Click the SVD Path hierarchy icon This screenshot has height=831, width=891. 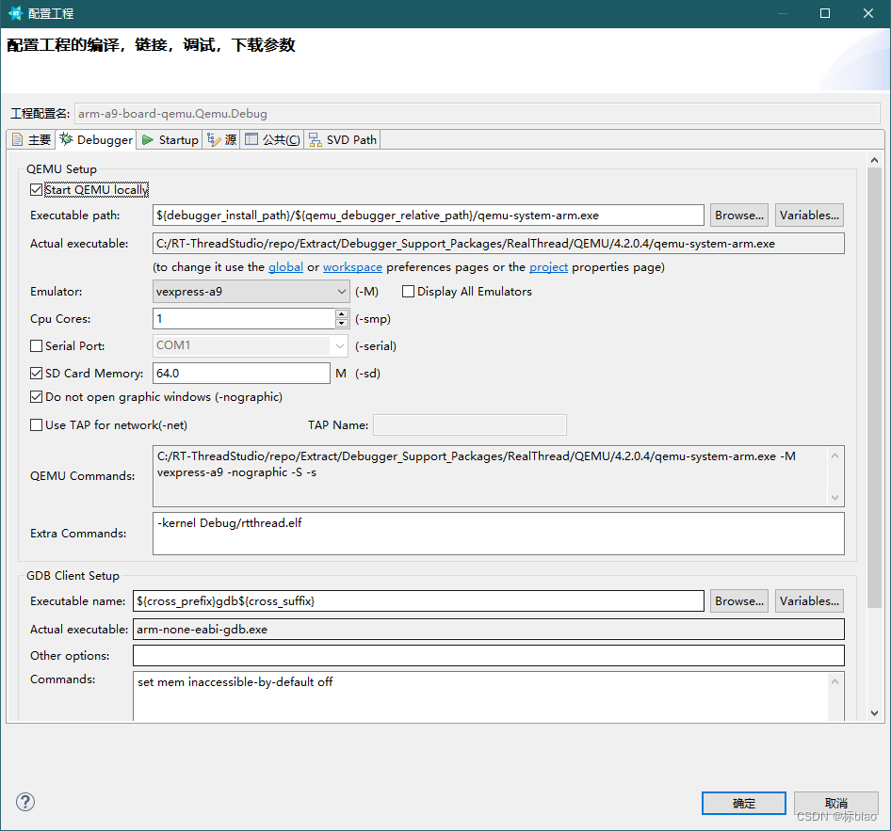click(x=315, y=139)
